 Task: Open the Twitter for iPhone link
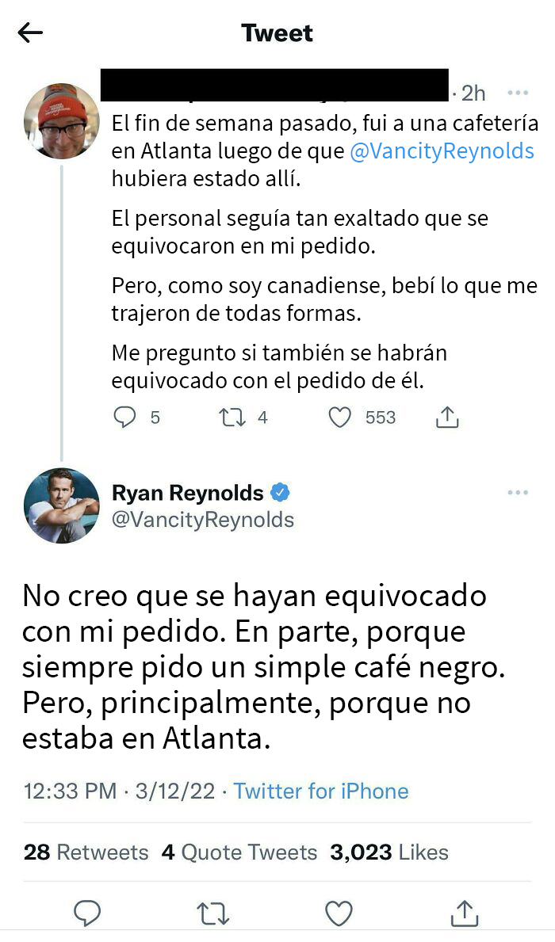coord(321,791)
